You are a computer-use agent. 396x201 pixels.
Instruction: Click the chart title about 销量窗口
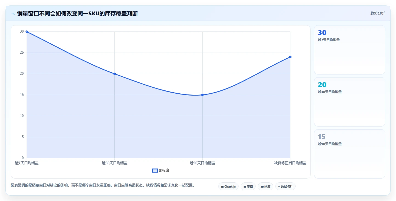point(77,13)
